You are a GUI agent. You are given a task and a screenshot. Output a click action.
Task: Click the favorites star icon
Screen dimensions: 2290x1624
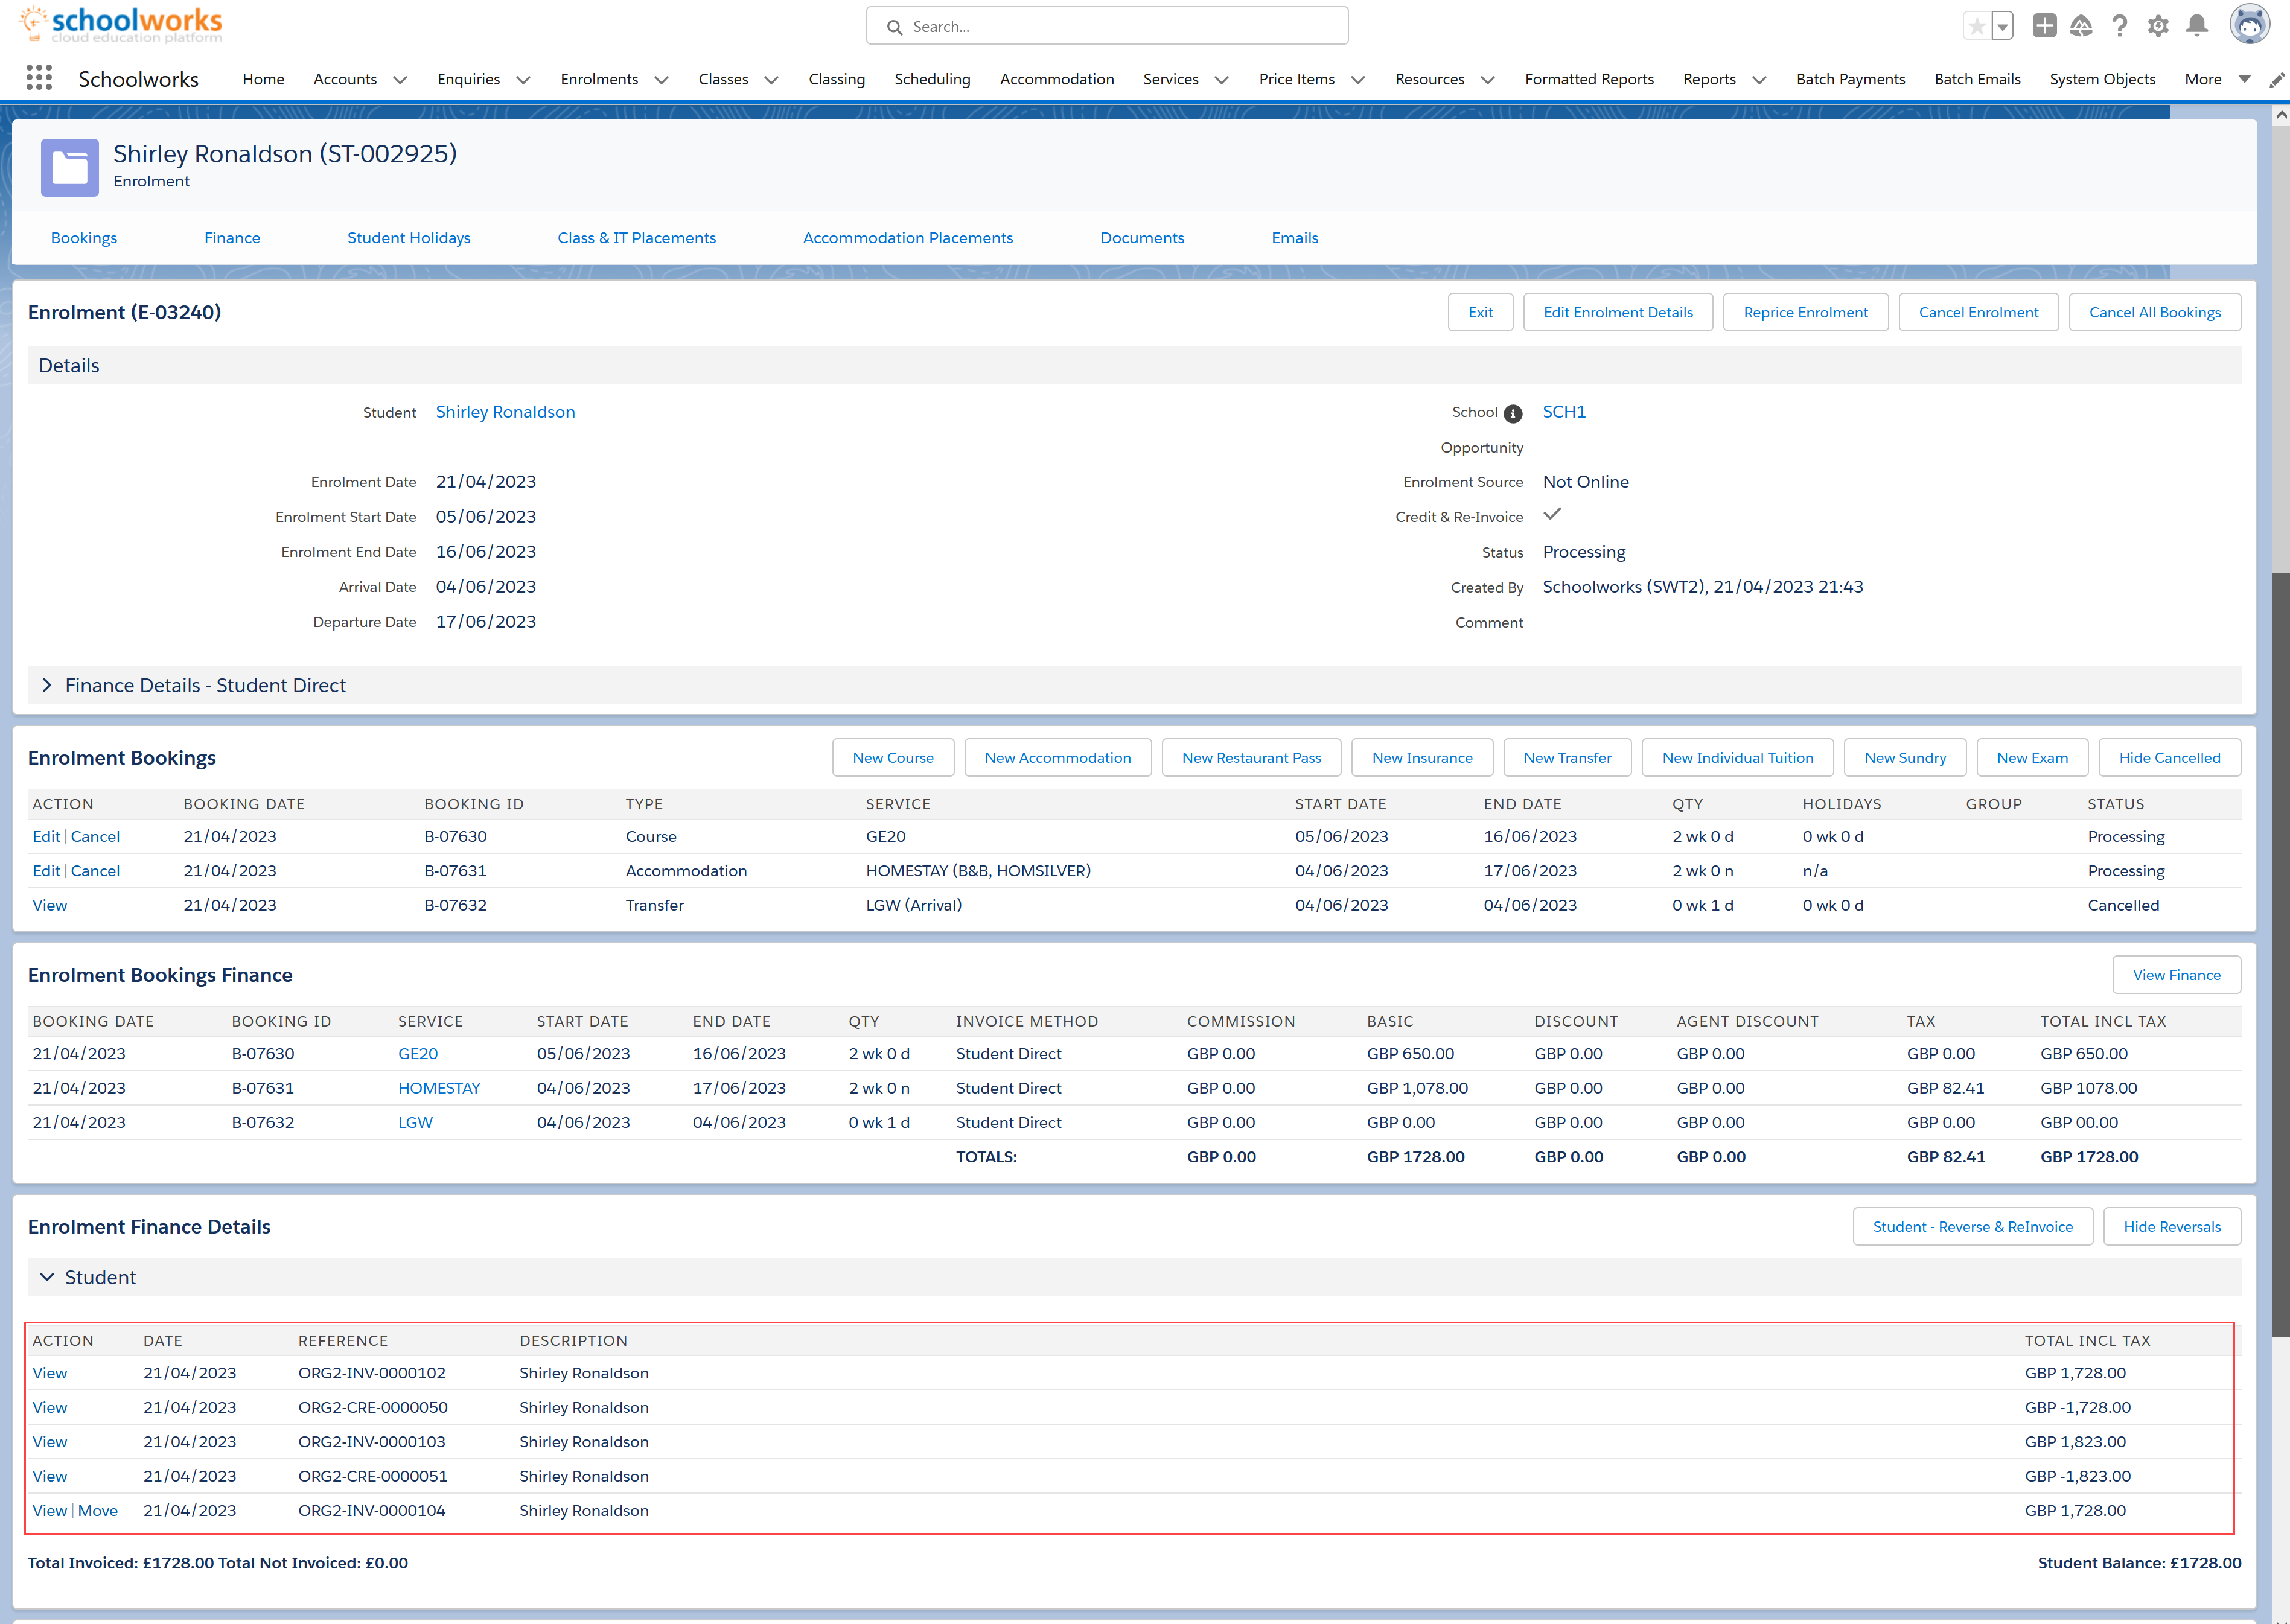point(1976,27)
